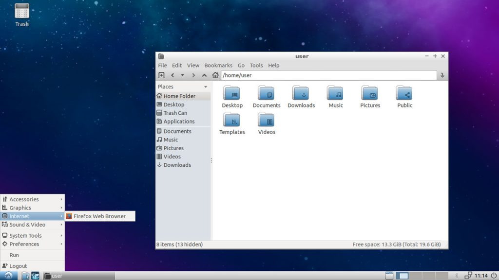Select Pictures bookmark in the sidebar
The width and height of the screenshot is (499, 280).
183,148
